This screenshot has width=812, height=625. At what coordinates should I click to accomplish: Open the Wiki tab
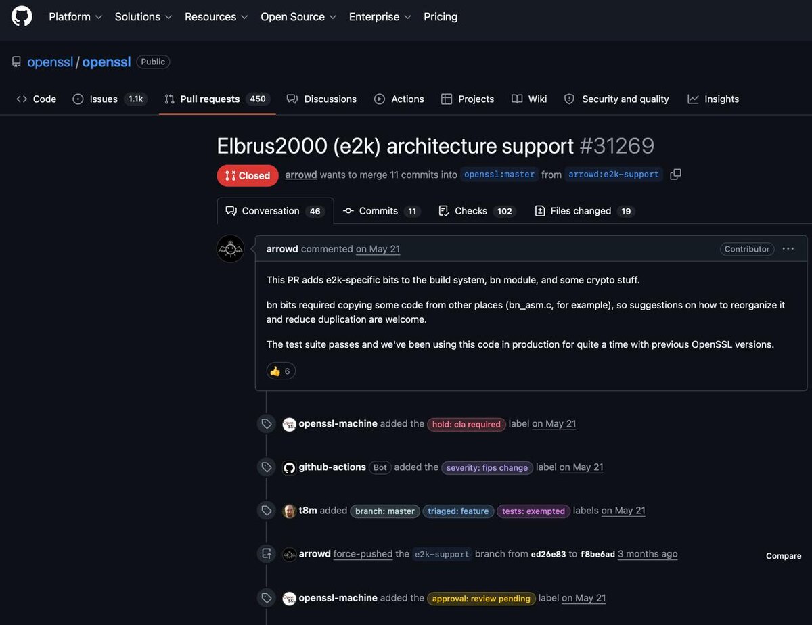click(x=529, y=99)
